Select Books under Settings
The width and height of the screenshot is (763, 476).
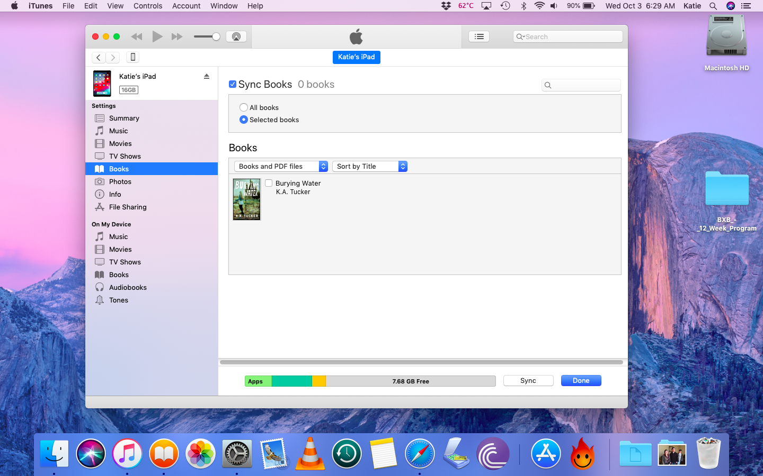(152, 169)
